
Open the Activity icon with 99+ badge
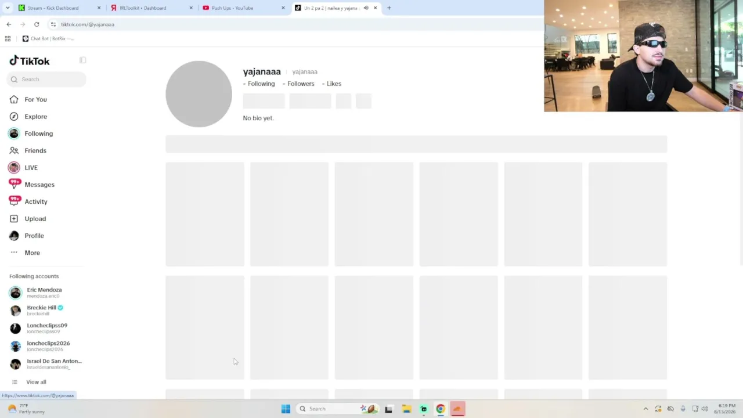coord(14,201)
